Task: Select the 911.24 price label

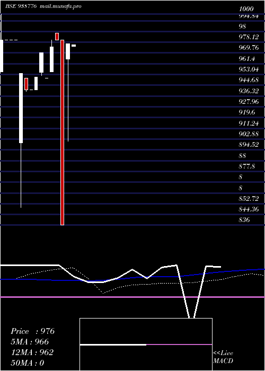Action: click(x=249, y=123)
